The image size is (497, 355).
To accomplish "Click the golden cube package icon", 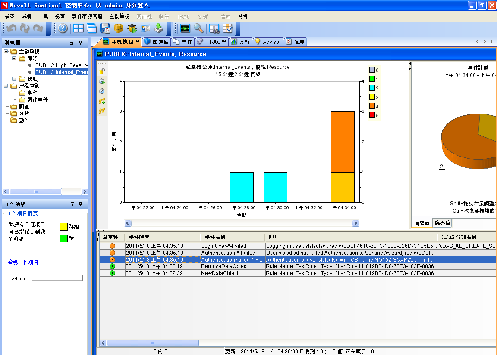I will pyautogui.click(x=119, y=28).
